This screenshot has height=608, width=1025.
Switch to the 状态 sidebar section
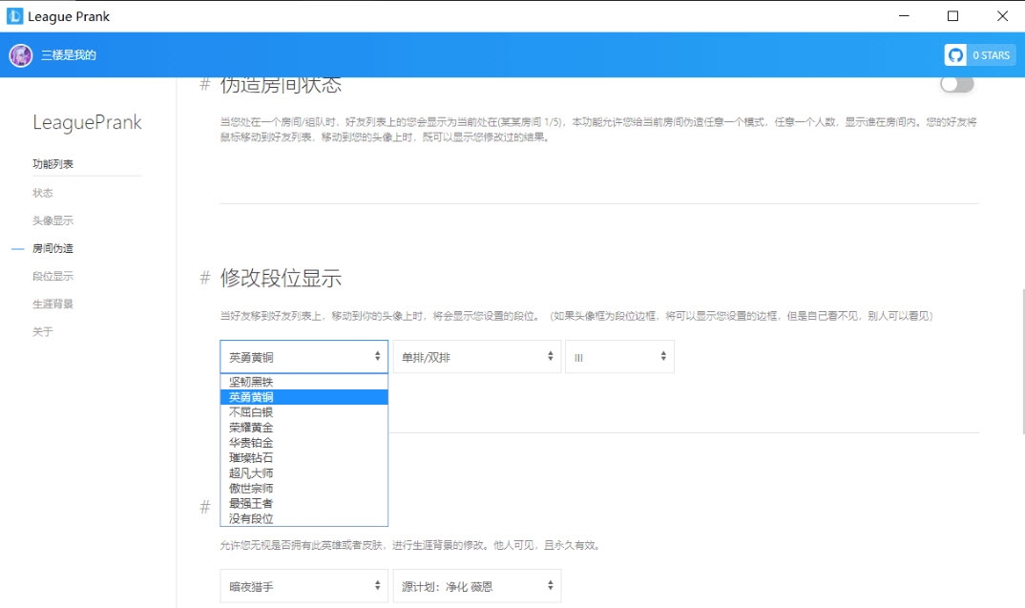click(x=41, y=192)
